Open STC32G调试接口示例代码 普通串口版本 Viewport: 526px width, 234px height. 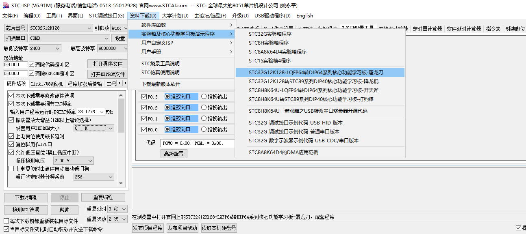coord(320,132)
